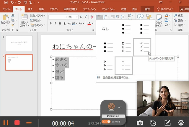Pause the recording
Screen dimensions: 189x127
6,123
